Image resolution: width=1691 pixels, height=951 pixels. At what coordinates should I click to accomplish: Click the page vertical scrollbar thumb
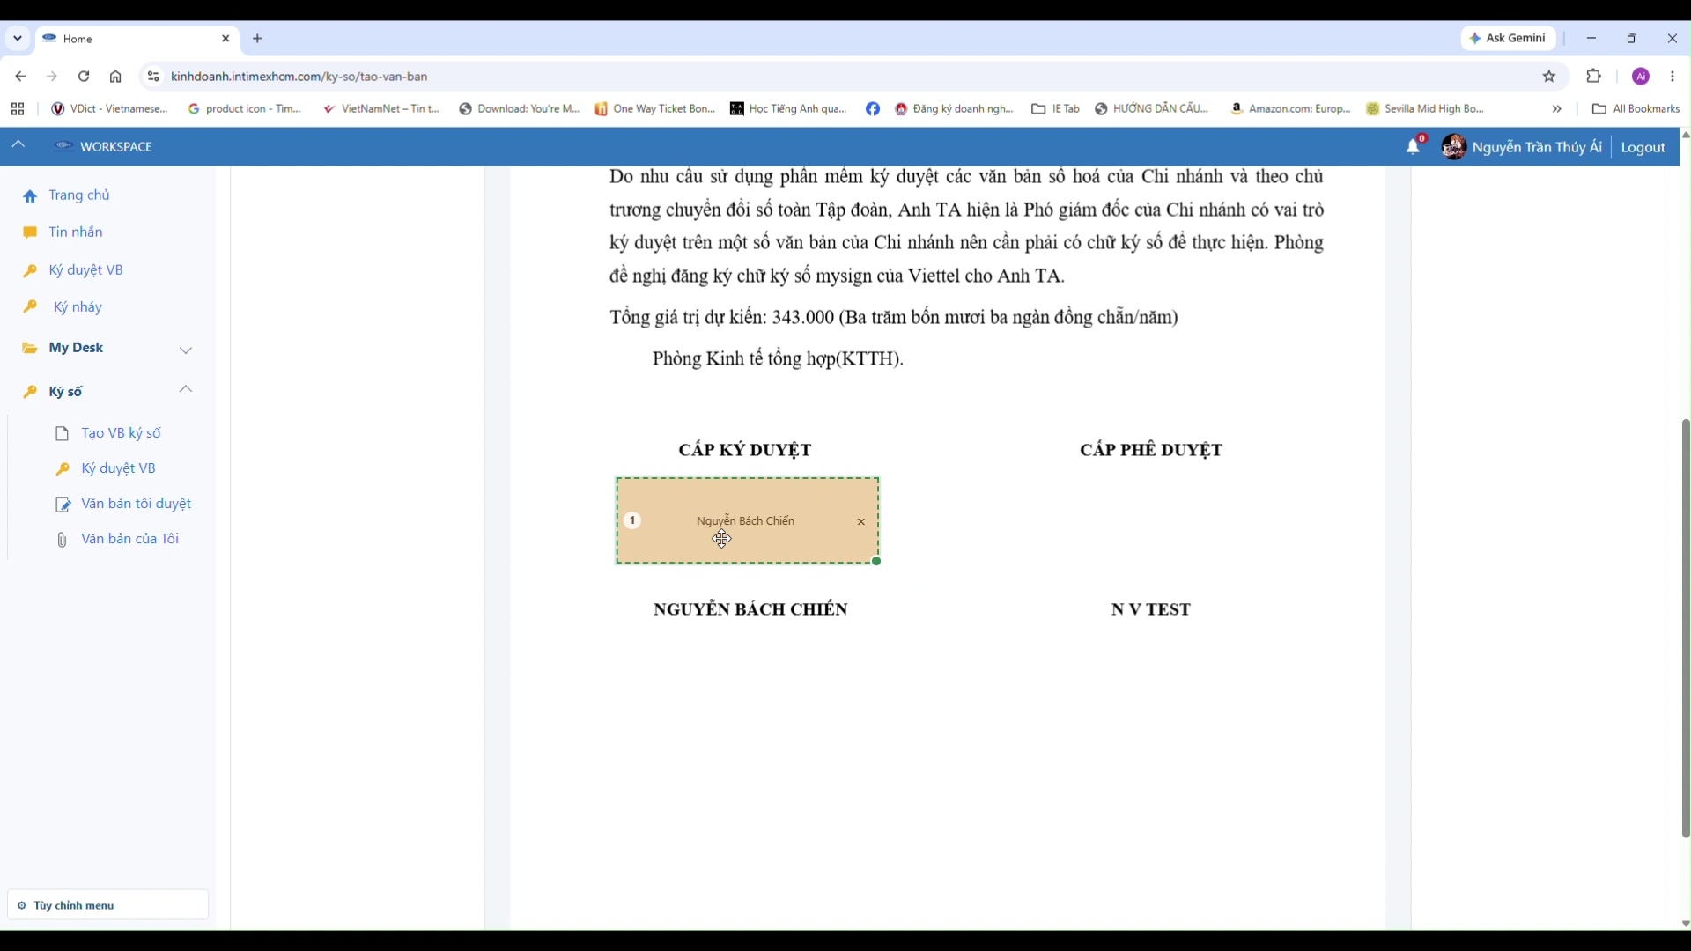coord(1685,628)
